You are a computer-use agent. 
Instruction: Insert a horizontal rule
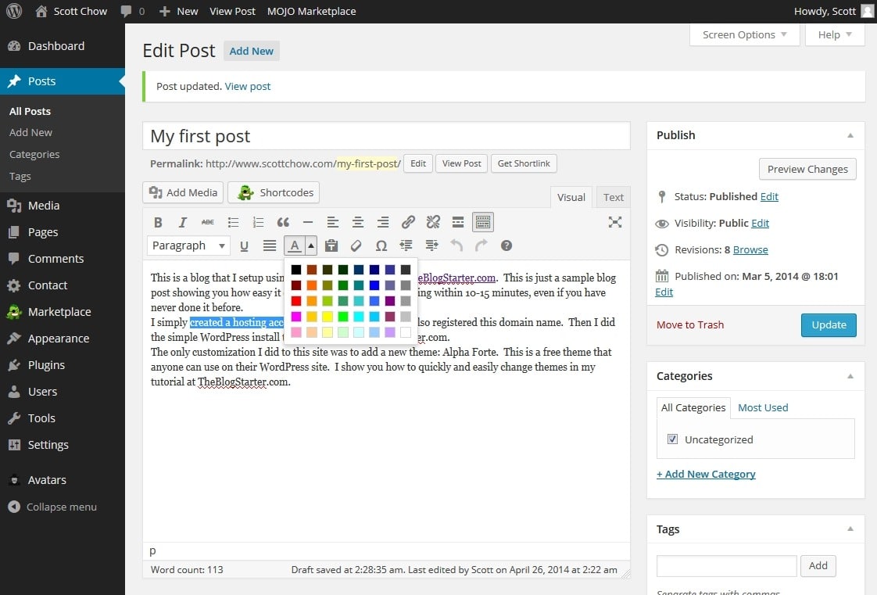pos(308,221)
